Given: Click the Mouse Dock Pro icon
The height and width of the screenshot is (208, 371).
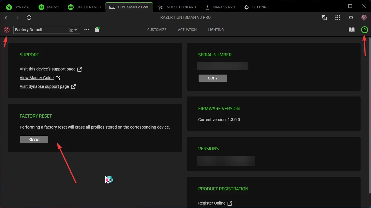Looking at the screenshot, I should click(161, 7).
